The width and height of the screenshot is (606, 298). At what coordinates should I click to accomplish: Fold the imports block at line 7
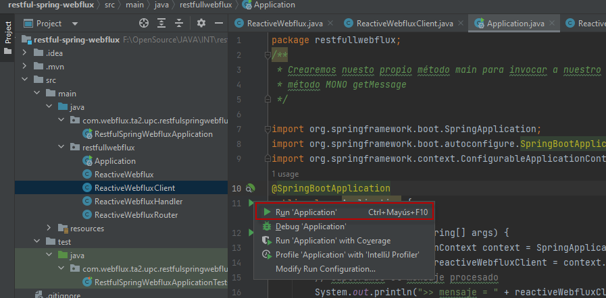pyautogui.click(x=267, y=128)
